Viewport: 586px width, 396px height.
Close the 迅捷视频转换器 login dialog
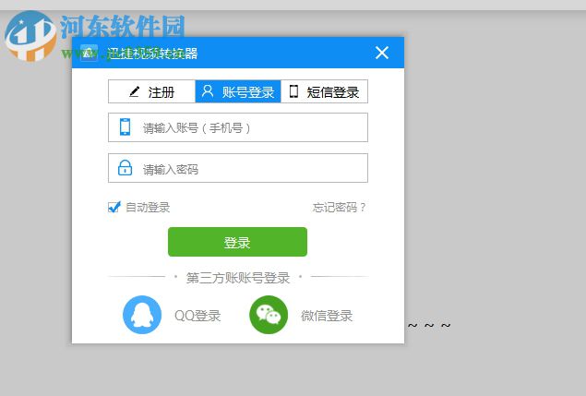382,53
